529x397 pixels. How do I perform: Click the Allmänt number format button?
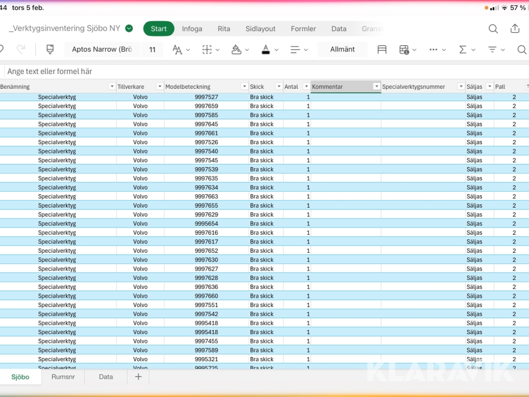click(342, 49)
